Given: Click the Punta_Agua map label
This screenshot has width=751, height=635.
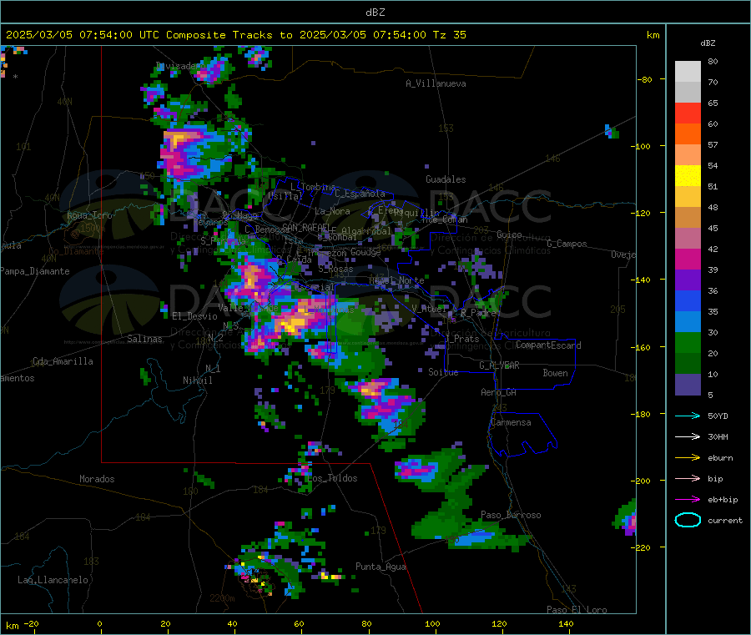Looking at the screenshot, I should click(x=381, y=567).
